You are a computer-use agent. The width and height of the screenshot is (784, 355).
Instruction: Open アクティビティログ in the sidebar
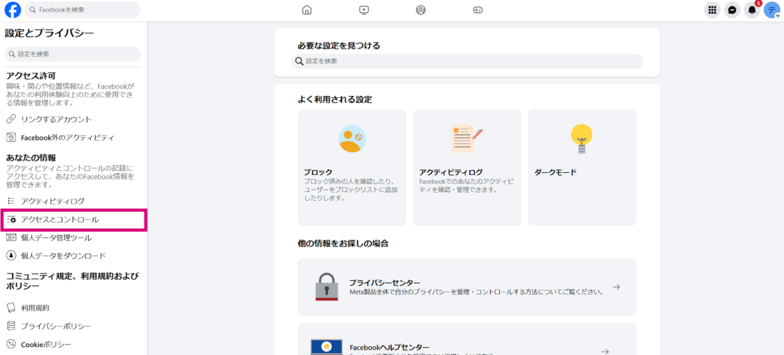coord(53,201)
